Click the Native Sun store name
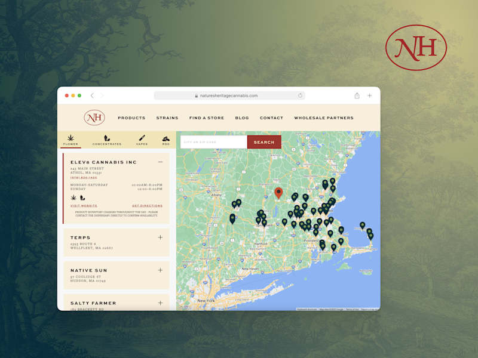Viewport: 478px width, 358px height. pyautogui.click(x=88, y=270)
